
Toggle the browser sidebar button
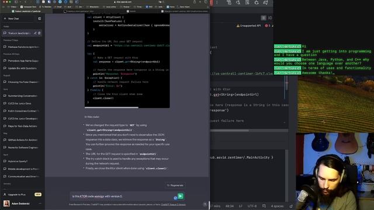click(x=16, y=2)
